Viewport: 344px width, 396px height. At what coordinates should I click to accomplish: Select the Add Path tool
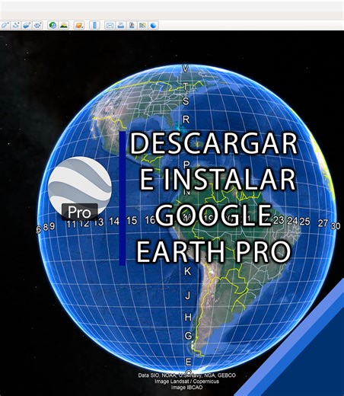(16, 25)
